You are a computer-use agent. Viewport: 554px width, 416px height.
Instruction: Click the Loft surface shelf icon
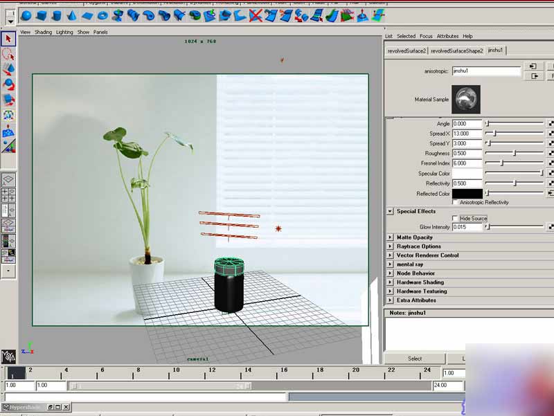pyautogui.click(x=133, y=16)
